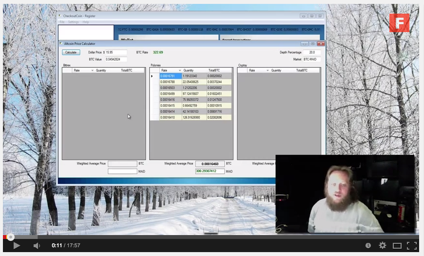Select rate cell 0.00016503
This screenshot has height=256, width=424.
click(x=171, y=88)
